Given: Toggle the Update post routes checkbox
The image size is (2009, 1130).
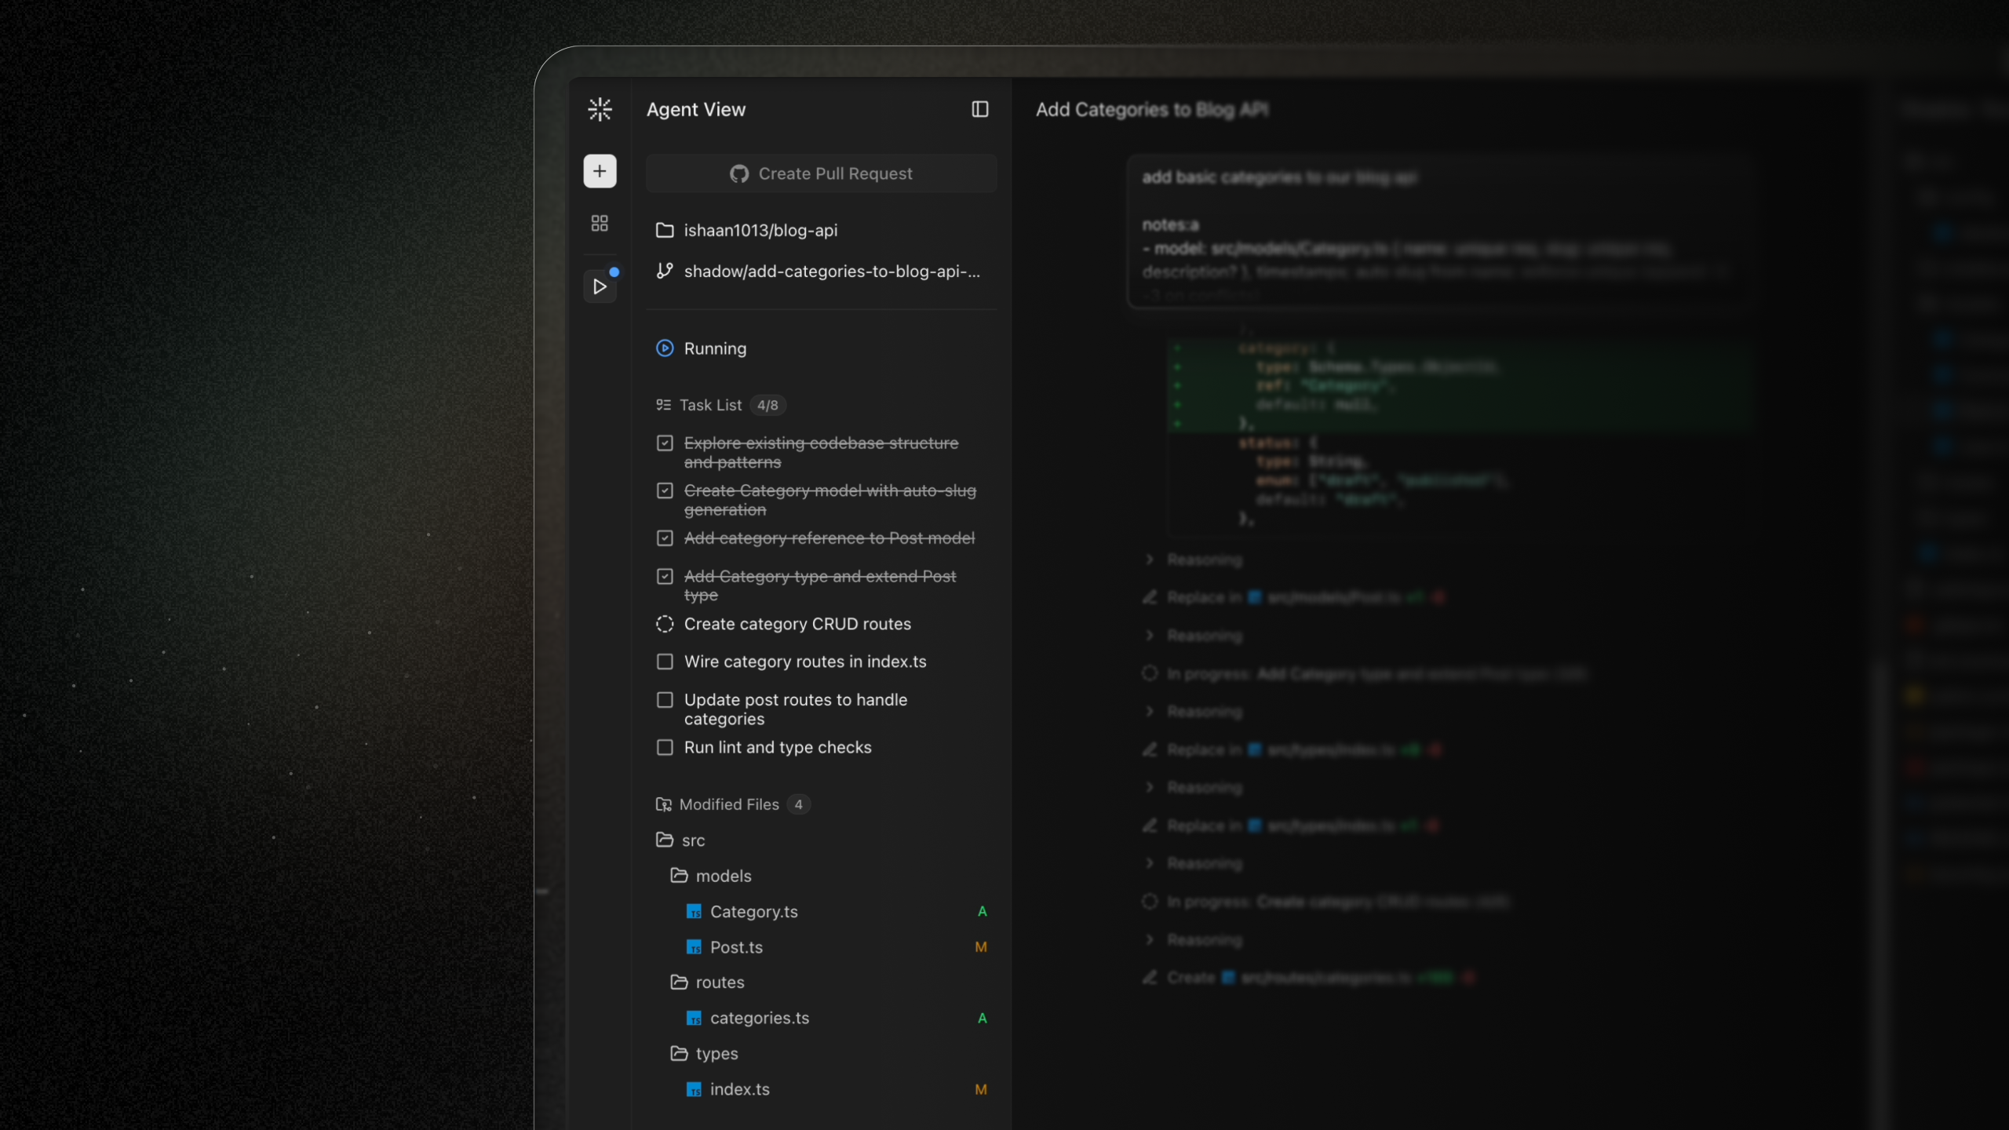Looking at the screenshot, I should click(x=665, y=699).
